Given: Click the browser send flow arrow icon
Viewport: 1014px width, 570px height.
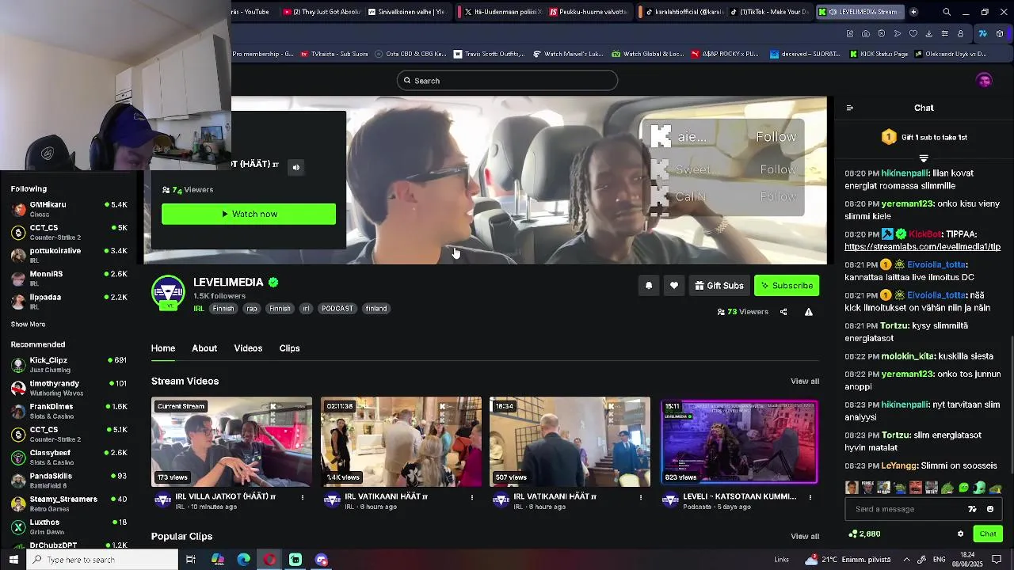Looking at the screenshot, I should pyautogui.click(x=898, y=33).
